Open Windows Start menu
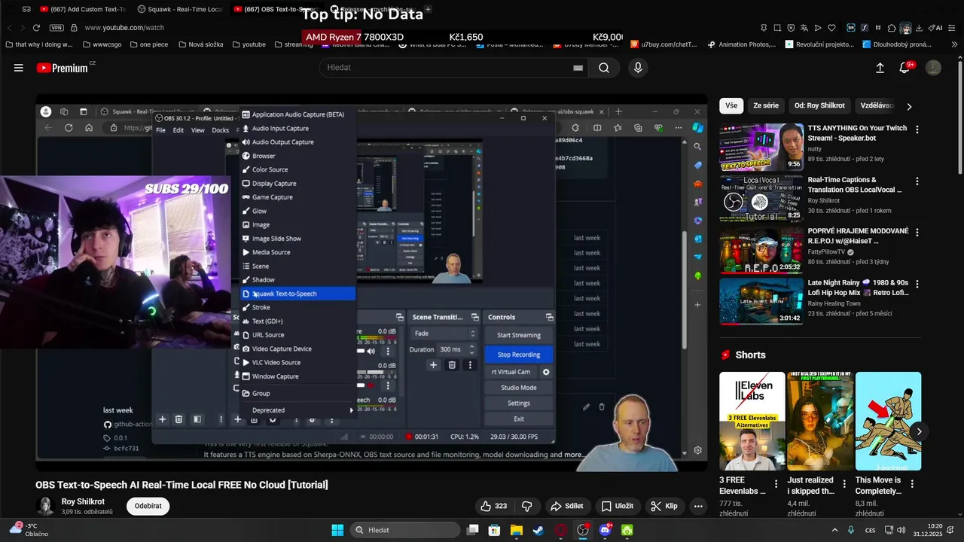 tap(337, 530)
